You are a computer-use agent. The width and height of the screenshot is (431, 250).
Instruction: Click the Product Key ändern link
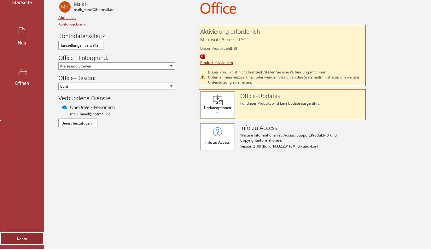pos(217,63)
